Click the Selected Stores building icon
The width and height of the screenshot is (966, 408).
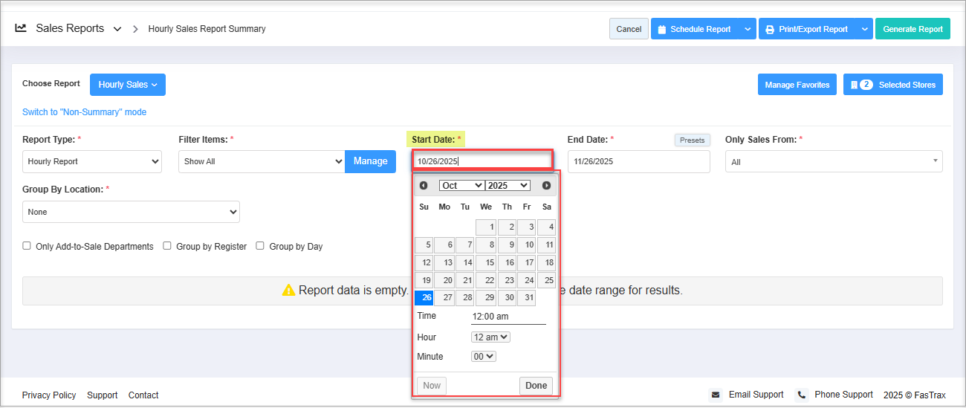[x=854, y=85]
